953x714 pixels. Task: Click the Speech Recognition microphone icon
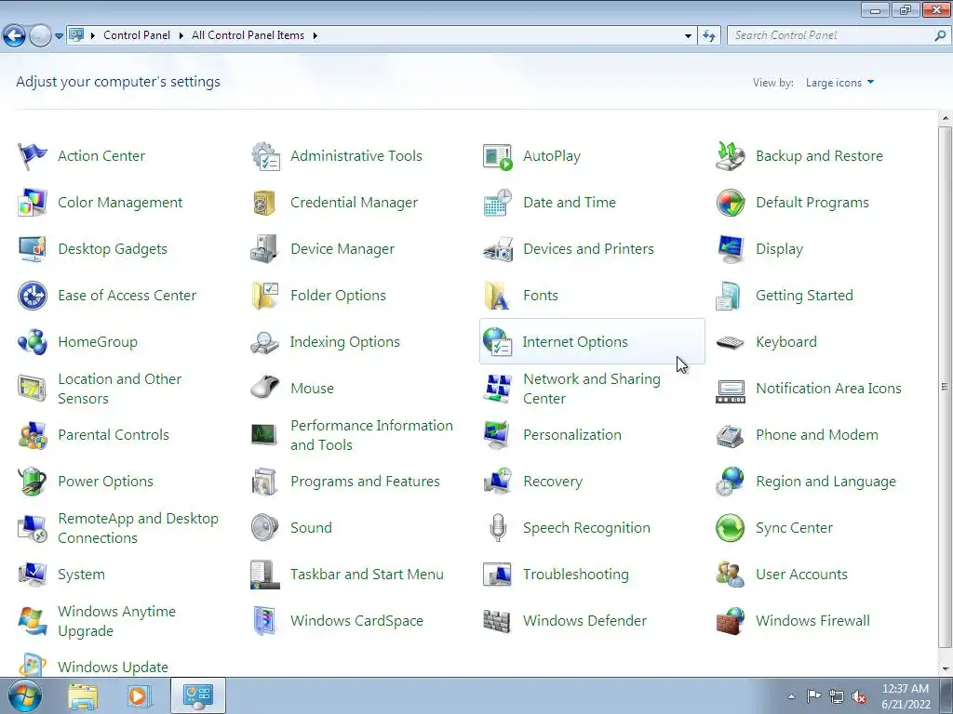tap(498, 528)
